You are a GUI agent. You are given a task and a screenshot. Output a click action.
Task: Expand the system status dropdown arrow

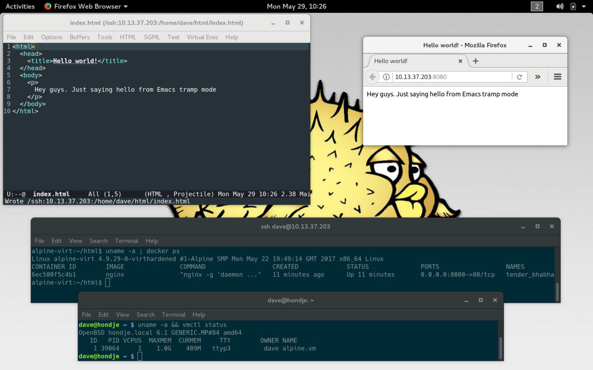point(585,6)
